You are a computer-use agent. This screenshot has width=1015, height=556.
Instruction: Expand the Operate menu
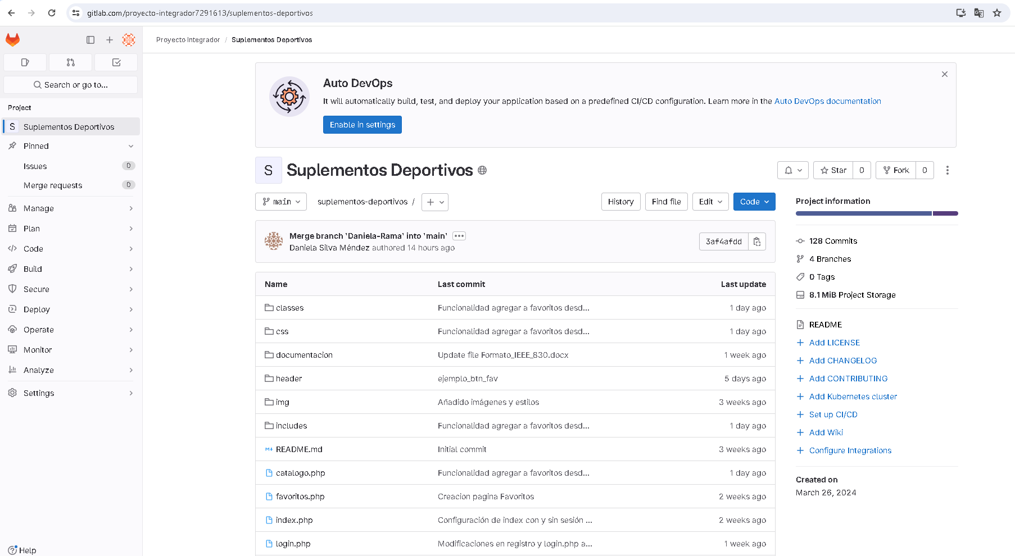71,330
